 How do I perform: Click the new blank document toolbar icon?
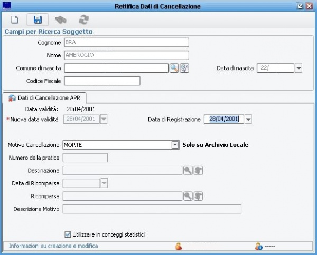[x=15, y=19]
